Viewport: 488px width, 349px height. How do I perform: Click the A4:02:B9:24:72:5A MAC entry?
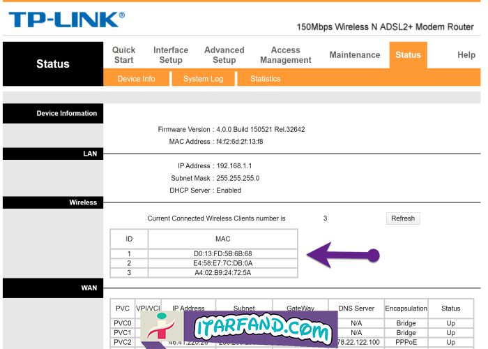point(222,273)
